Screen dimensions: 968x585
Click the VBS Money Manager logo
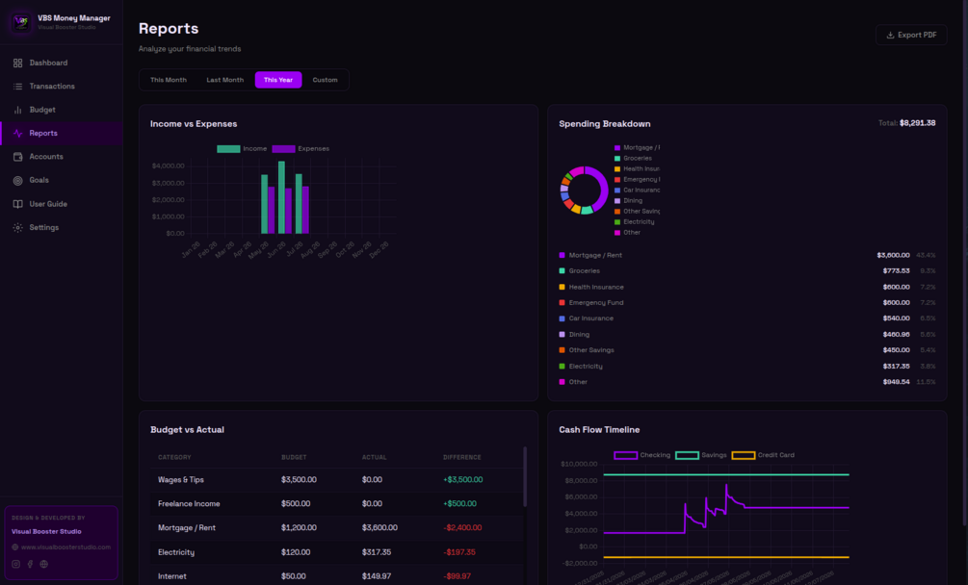point(21,22)
